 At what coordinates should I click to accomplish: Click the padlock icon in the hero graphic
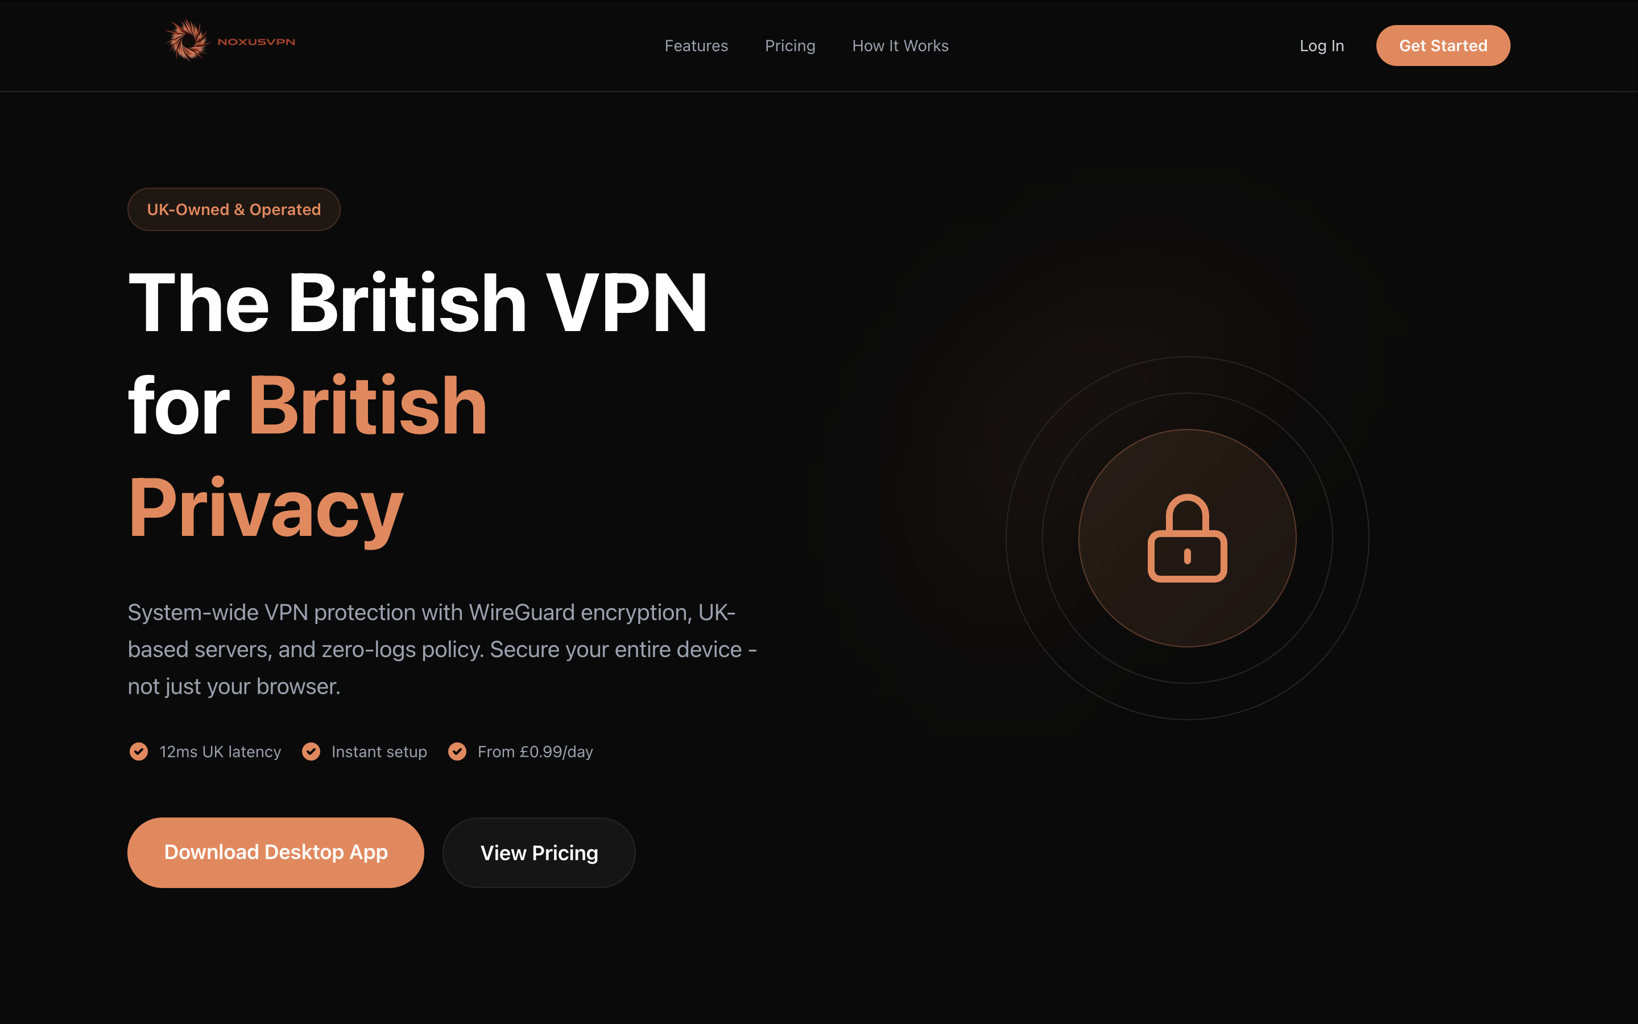[x=1187, y=538]
